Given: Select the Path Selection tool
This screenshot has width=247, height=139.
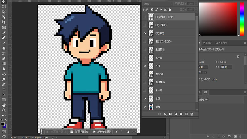Looking at the screenshot, I should pyautogui.click(x=4, y=95).
